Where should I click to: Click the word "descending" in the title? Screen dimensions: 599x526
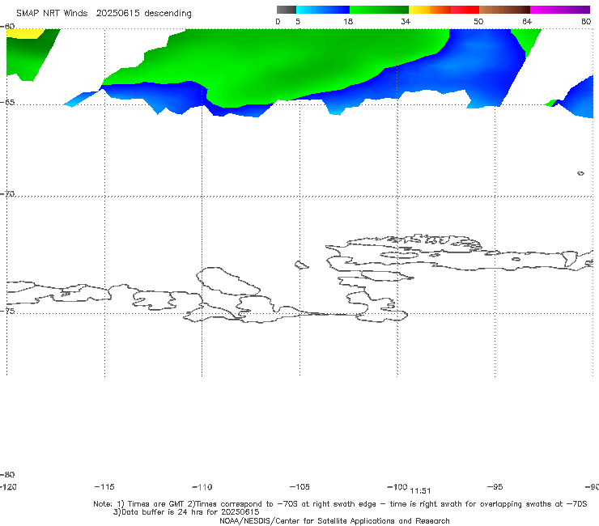click(168, 14)
